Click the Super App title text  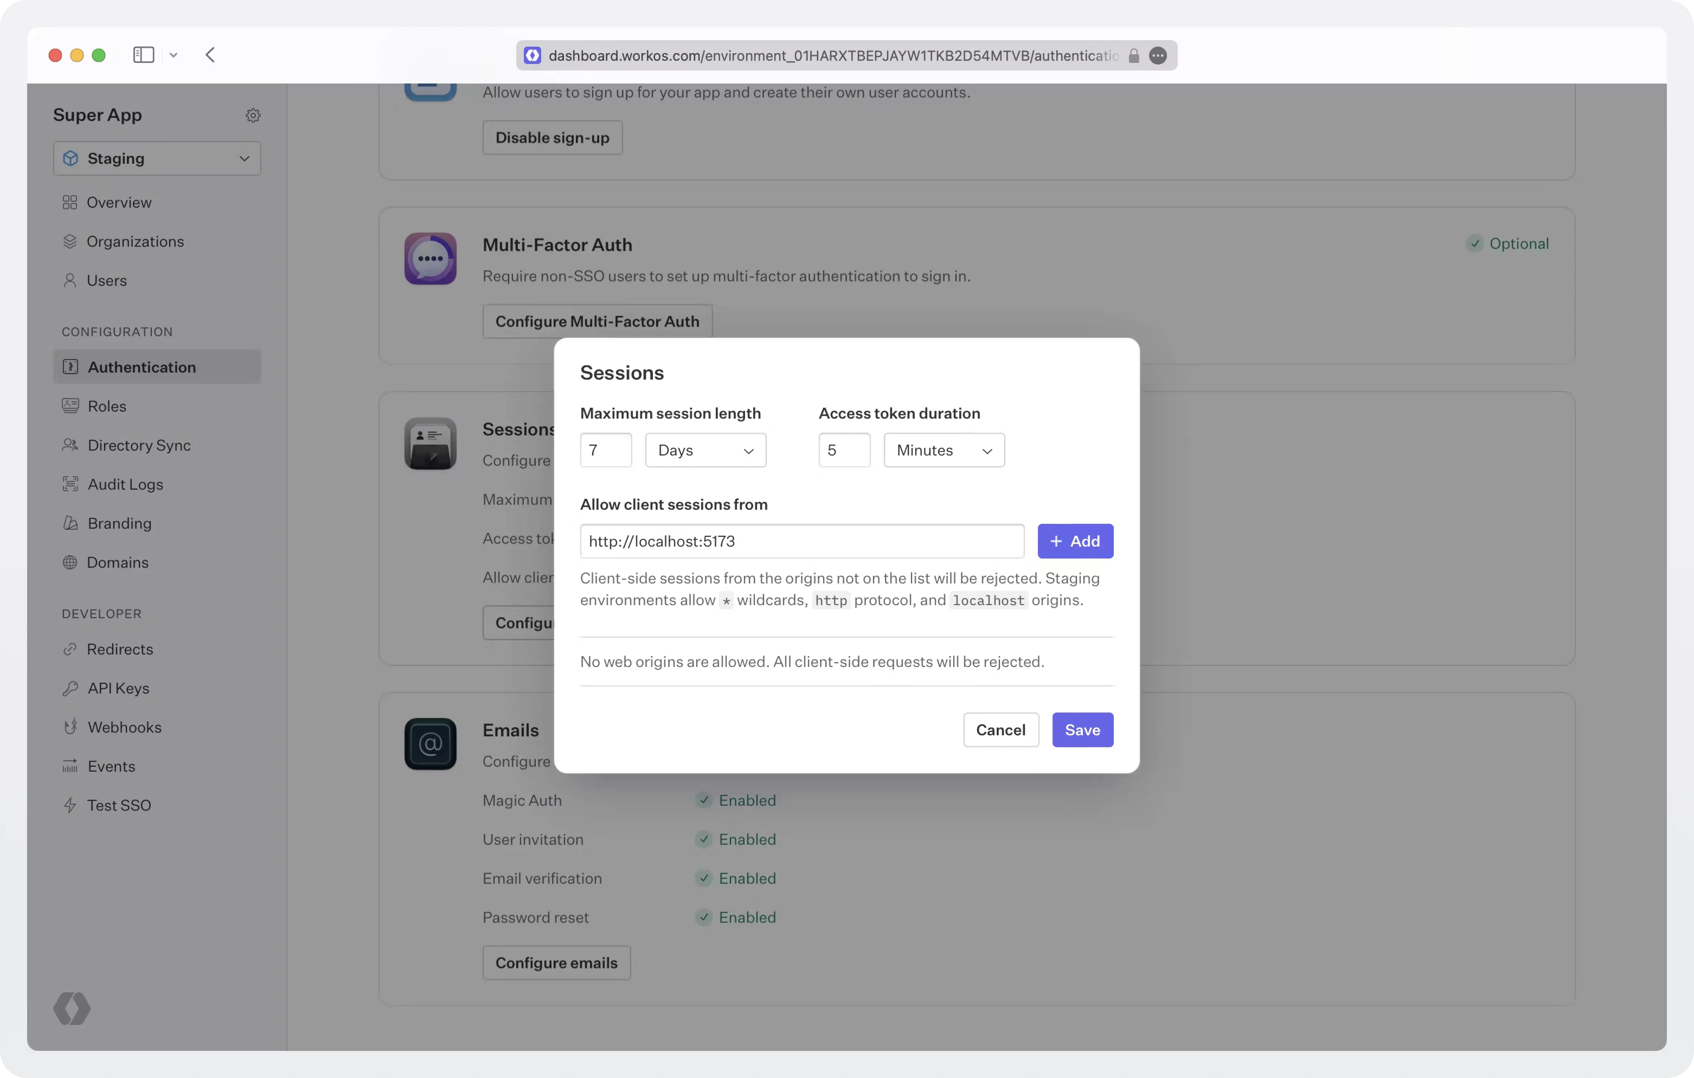(97, 115)
